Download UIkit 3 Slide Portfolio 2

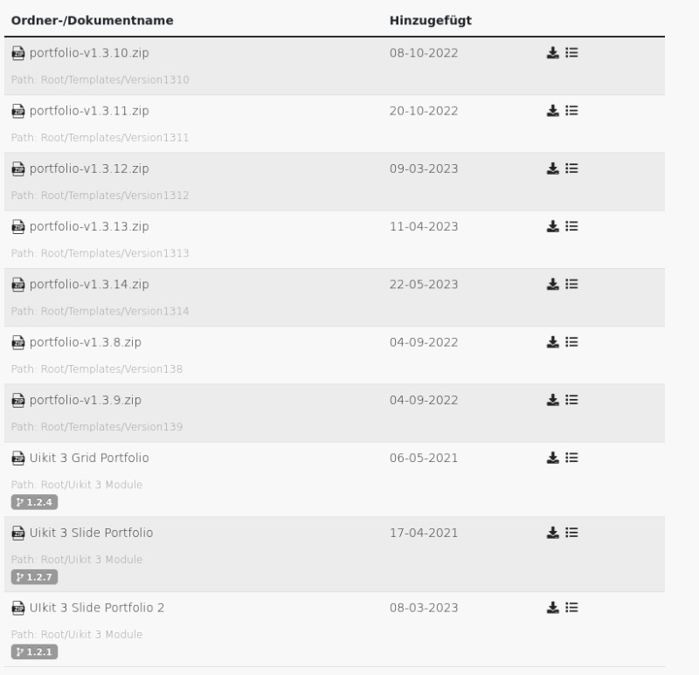(x=552, y=607)
